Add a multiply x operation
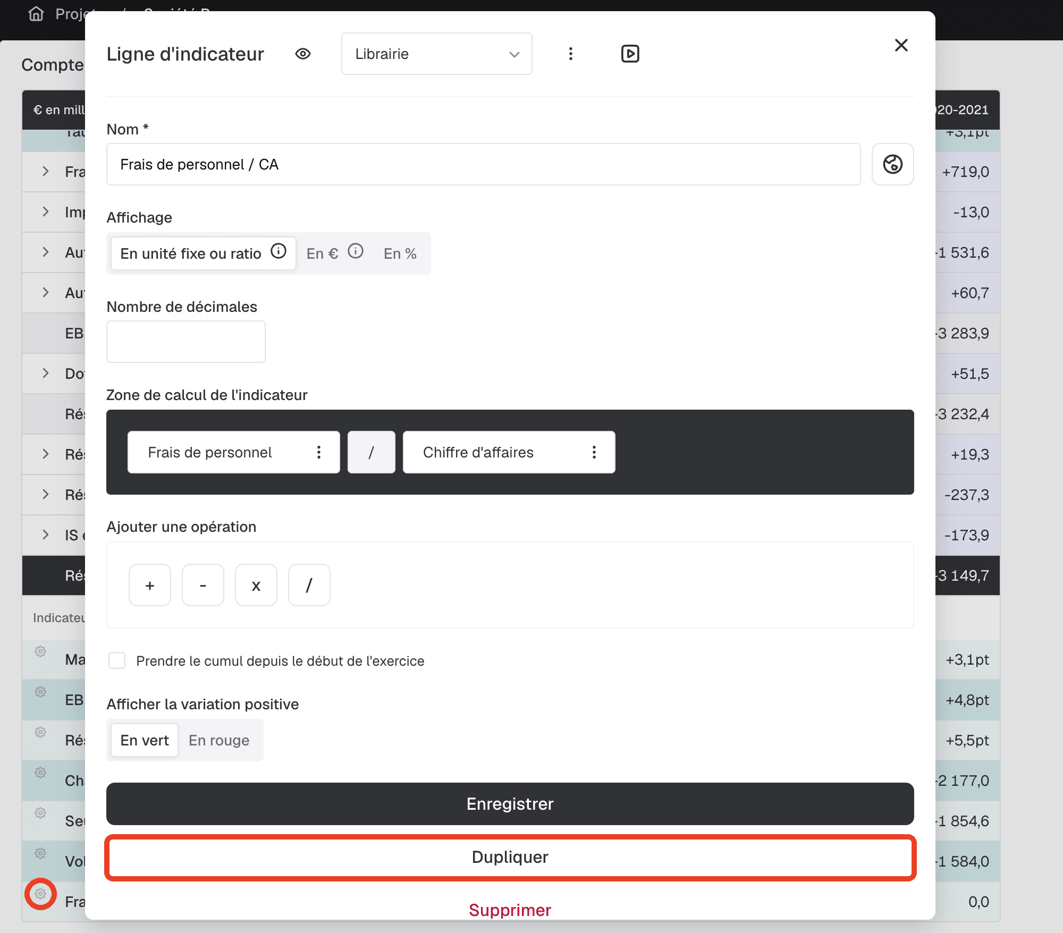1063x933 pixels. point(256,585)
